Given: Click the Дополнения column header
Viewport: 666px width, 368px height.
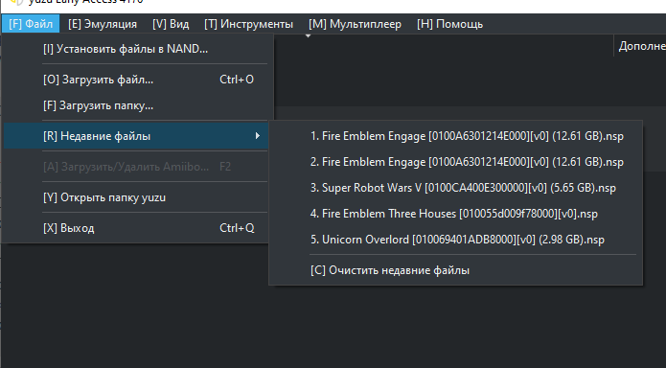Looking at the screenshot, I should [x=640, y=46].
